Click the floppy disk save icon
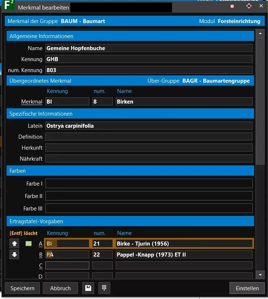The width and height of the screenshot is (268, 299). coord(88,288)
